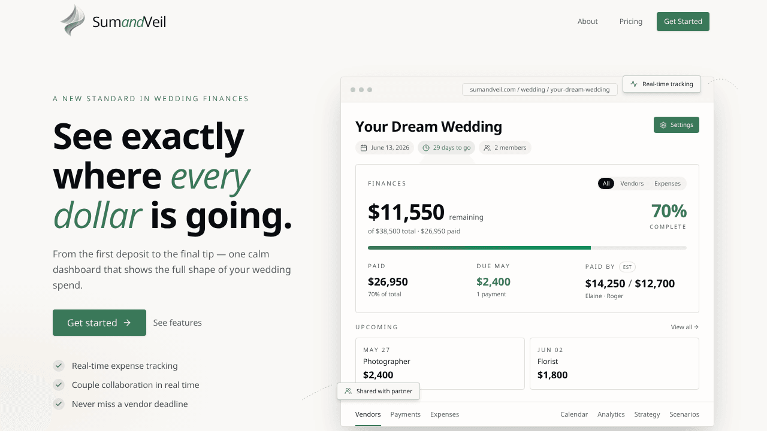
Task: Click the arrow icon in Get started button
Action: pos(127,323)
